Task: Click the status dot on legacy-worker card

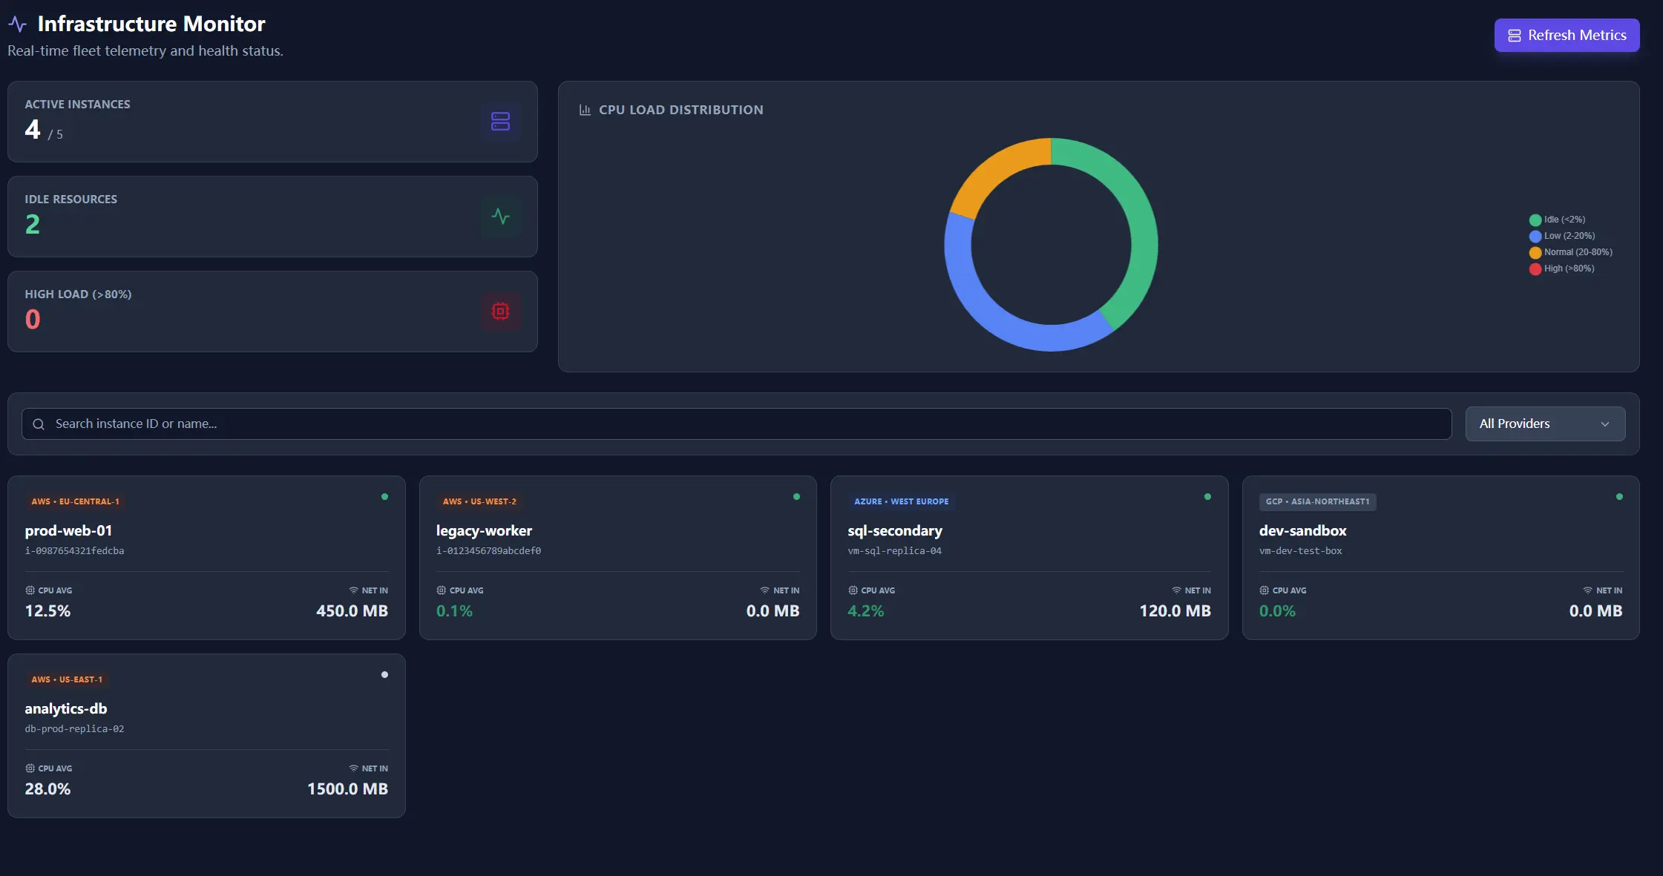Action: tap(796, 496)
